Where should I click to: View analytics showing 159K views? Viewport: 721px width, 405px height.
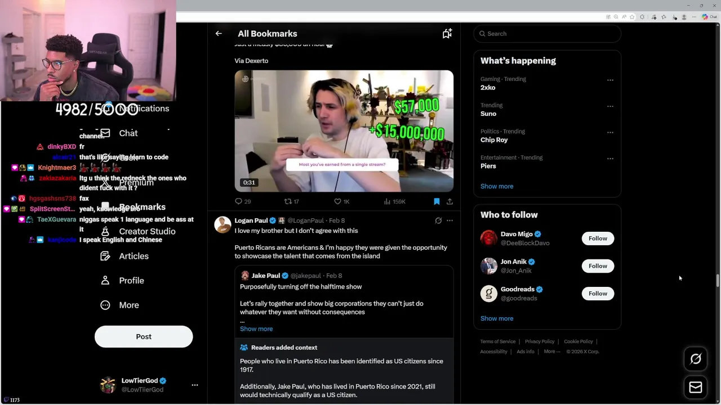[x=394, y=201]
